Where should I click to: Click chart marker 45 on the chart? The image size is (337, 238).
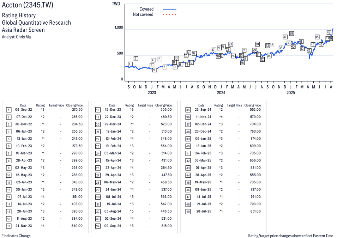coord(317,37)
